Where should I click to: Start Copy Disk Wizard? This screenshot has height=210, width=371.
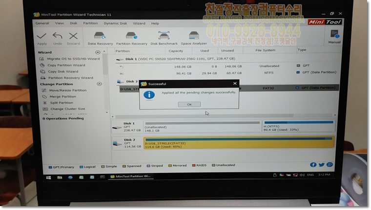coord(63,72)
